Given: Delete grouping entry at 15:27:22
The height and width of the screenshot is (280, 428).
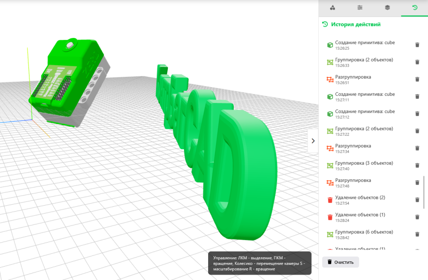Looking at the screenshot, I should 417,131.
